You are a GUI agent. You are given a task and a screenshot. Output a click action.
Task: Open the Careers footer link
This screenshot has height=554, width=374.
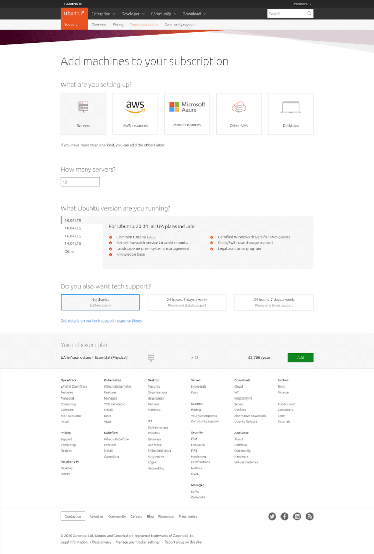coord(136,517)
